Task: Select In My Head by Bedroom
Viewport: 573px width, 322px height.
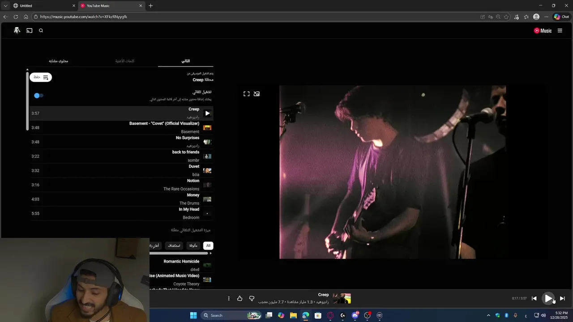Action: click(122, 213)
